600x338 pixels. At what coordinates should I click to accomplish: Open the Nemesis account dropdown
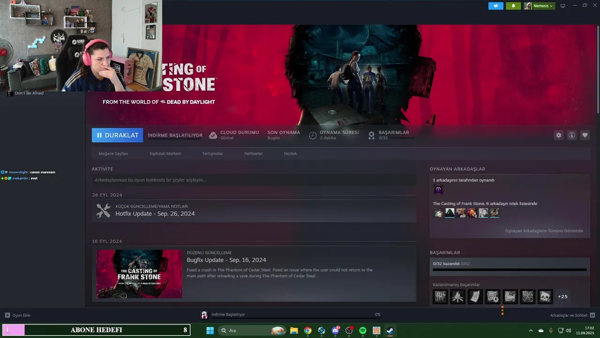(x=539, y=6)
